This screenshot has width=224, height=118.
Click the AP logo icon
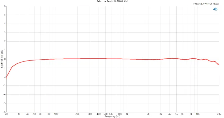tap(215, 9)
